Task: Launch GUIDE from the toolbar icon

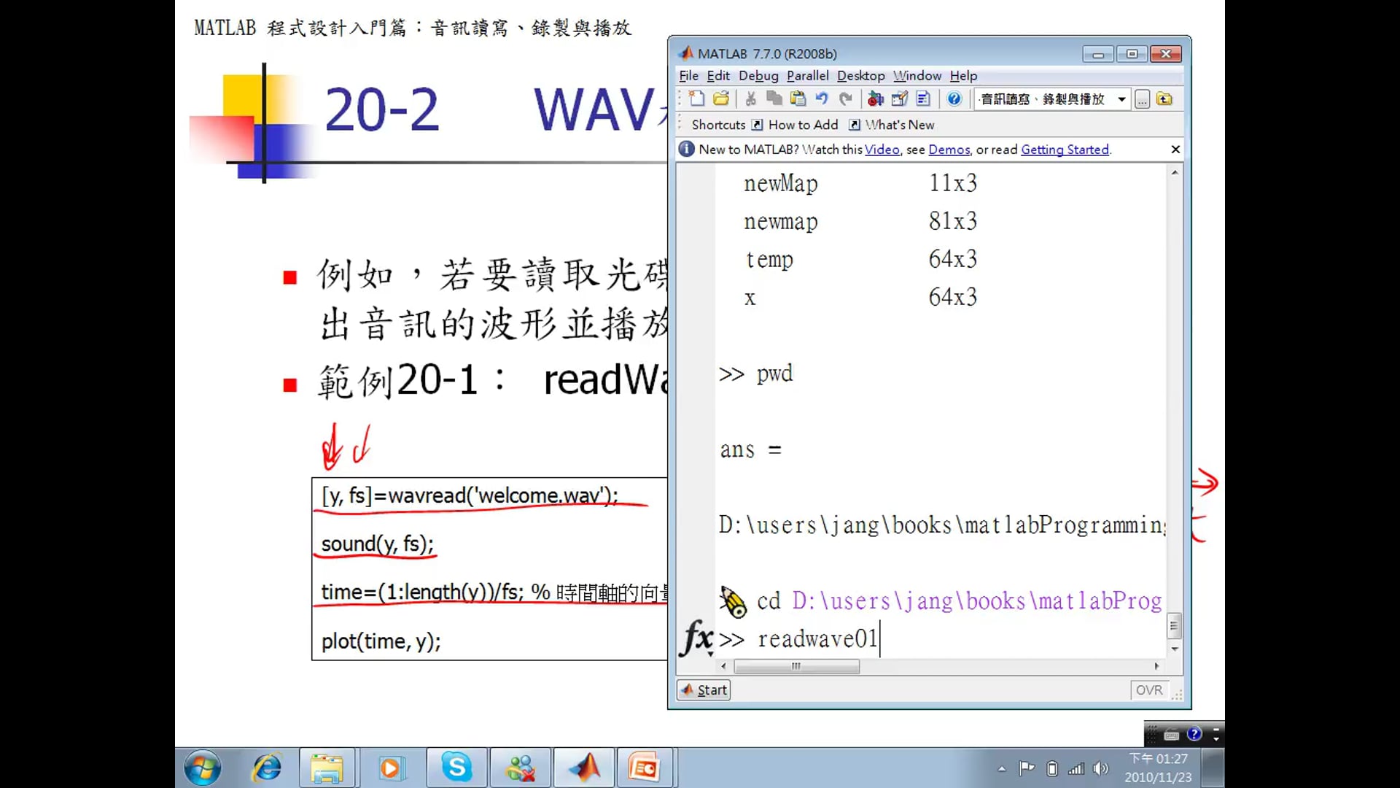Action: click(900, 98)
